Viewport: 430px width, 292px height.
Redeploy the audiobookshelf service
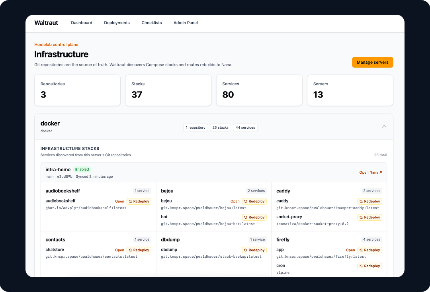click(x=139, y=201)
